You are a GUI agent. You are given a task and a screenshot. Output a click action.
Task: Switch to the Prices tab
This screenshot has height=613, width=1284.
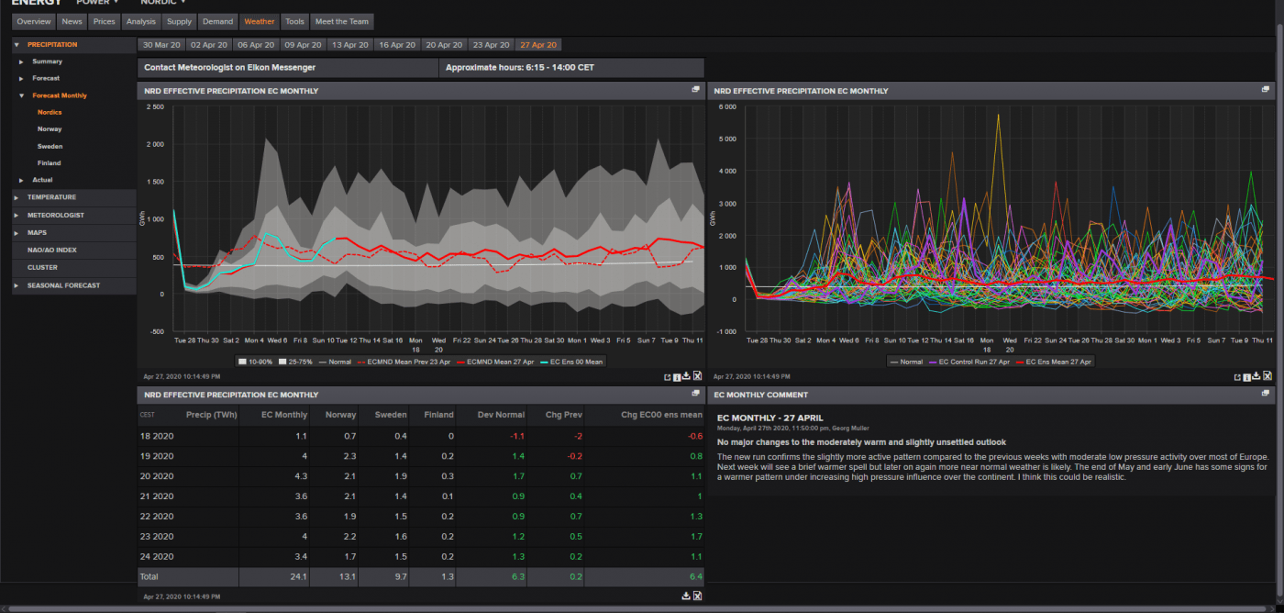click(x=104, y=21)
